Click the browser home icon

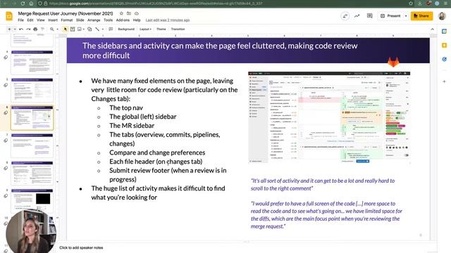[x=31, y=4]
